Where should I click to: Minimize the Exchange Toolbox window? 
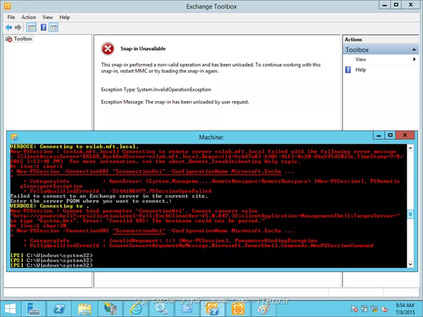(x=384, y=5)
